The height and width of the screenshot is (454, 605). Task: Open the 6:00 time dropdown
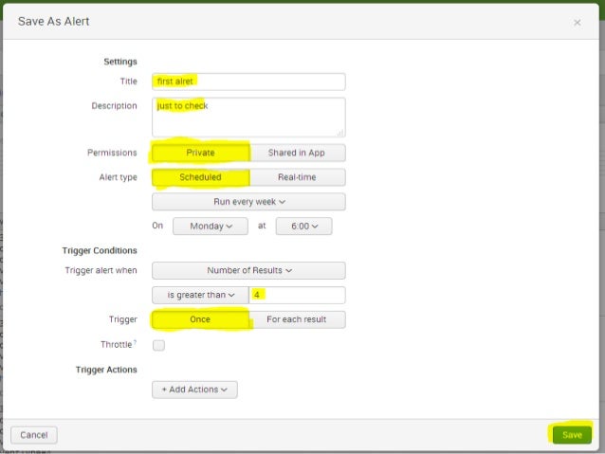[x=303, y=226]
